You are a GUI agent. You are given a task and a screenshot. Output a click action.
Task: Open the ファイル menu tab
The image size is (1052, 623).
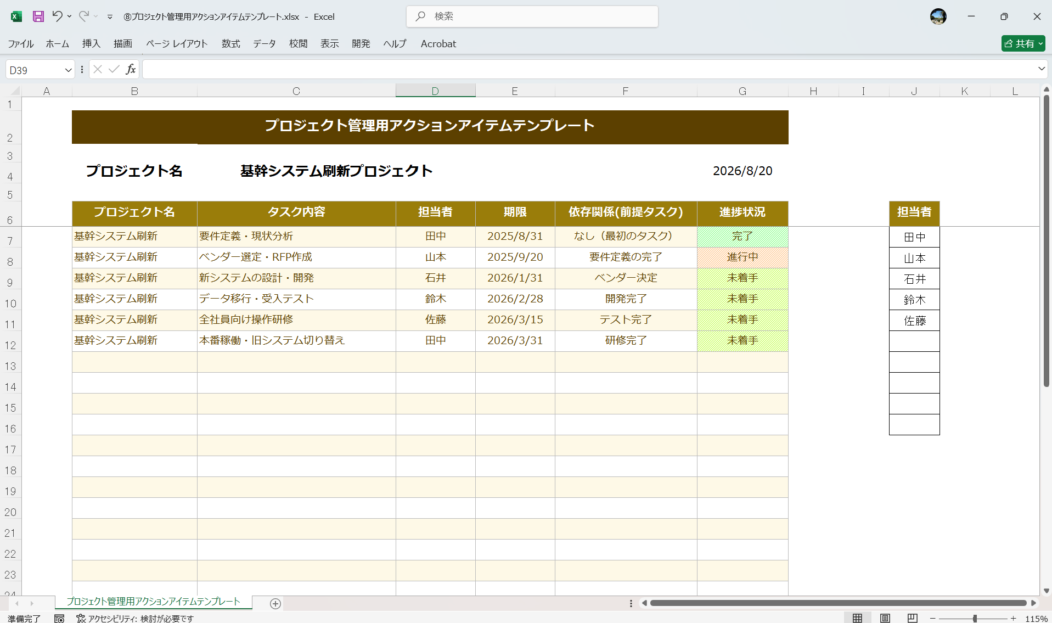click(21, 44)
